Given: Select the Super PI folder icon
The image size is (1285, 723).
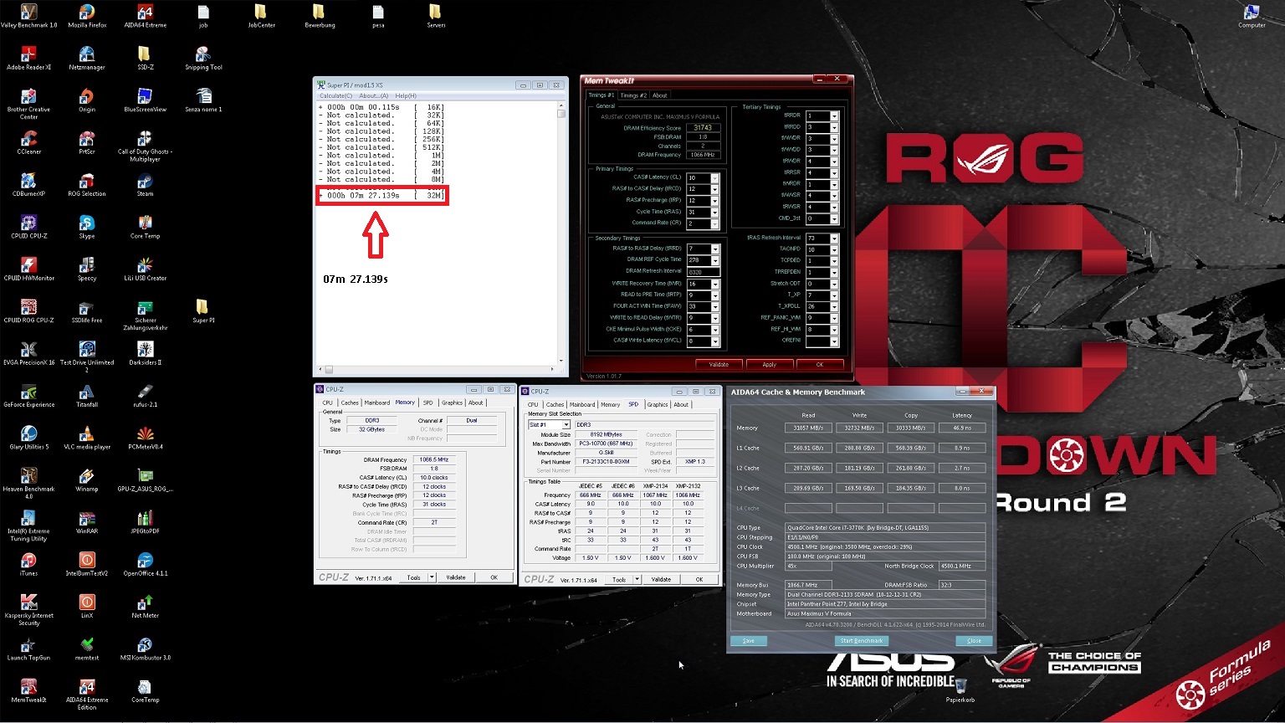Looking at the screenshot, I should [203, 310].
